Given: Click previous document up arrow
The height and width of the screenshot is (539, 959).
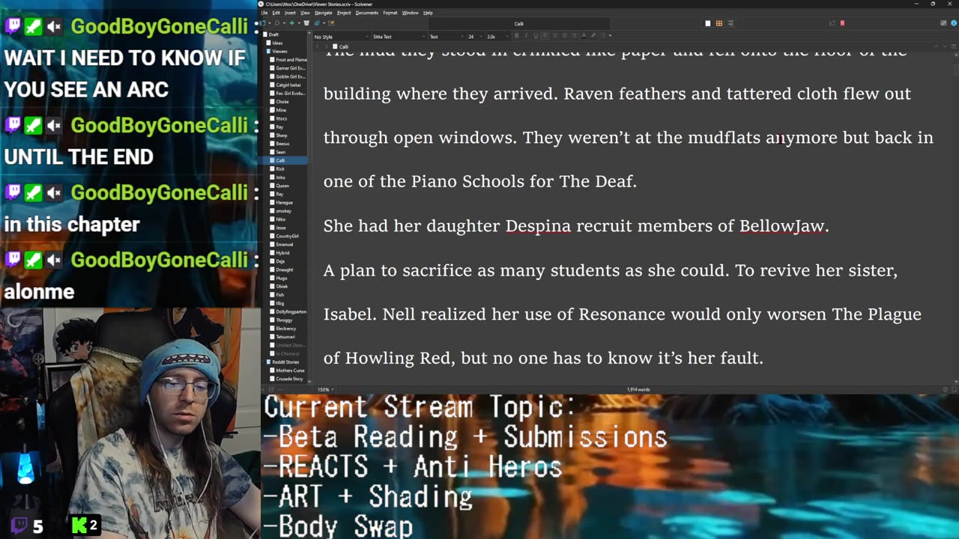Looking at the screenshot, I should coord(937,46).
